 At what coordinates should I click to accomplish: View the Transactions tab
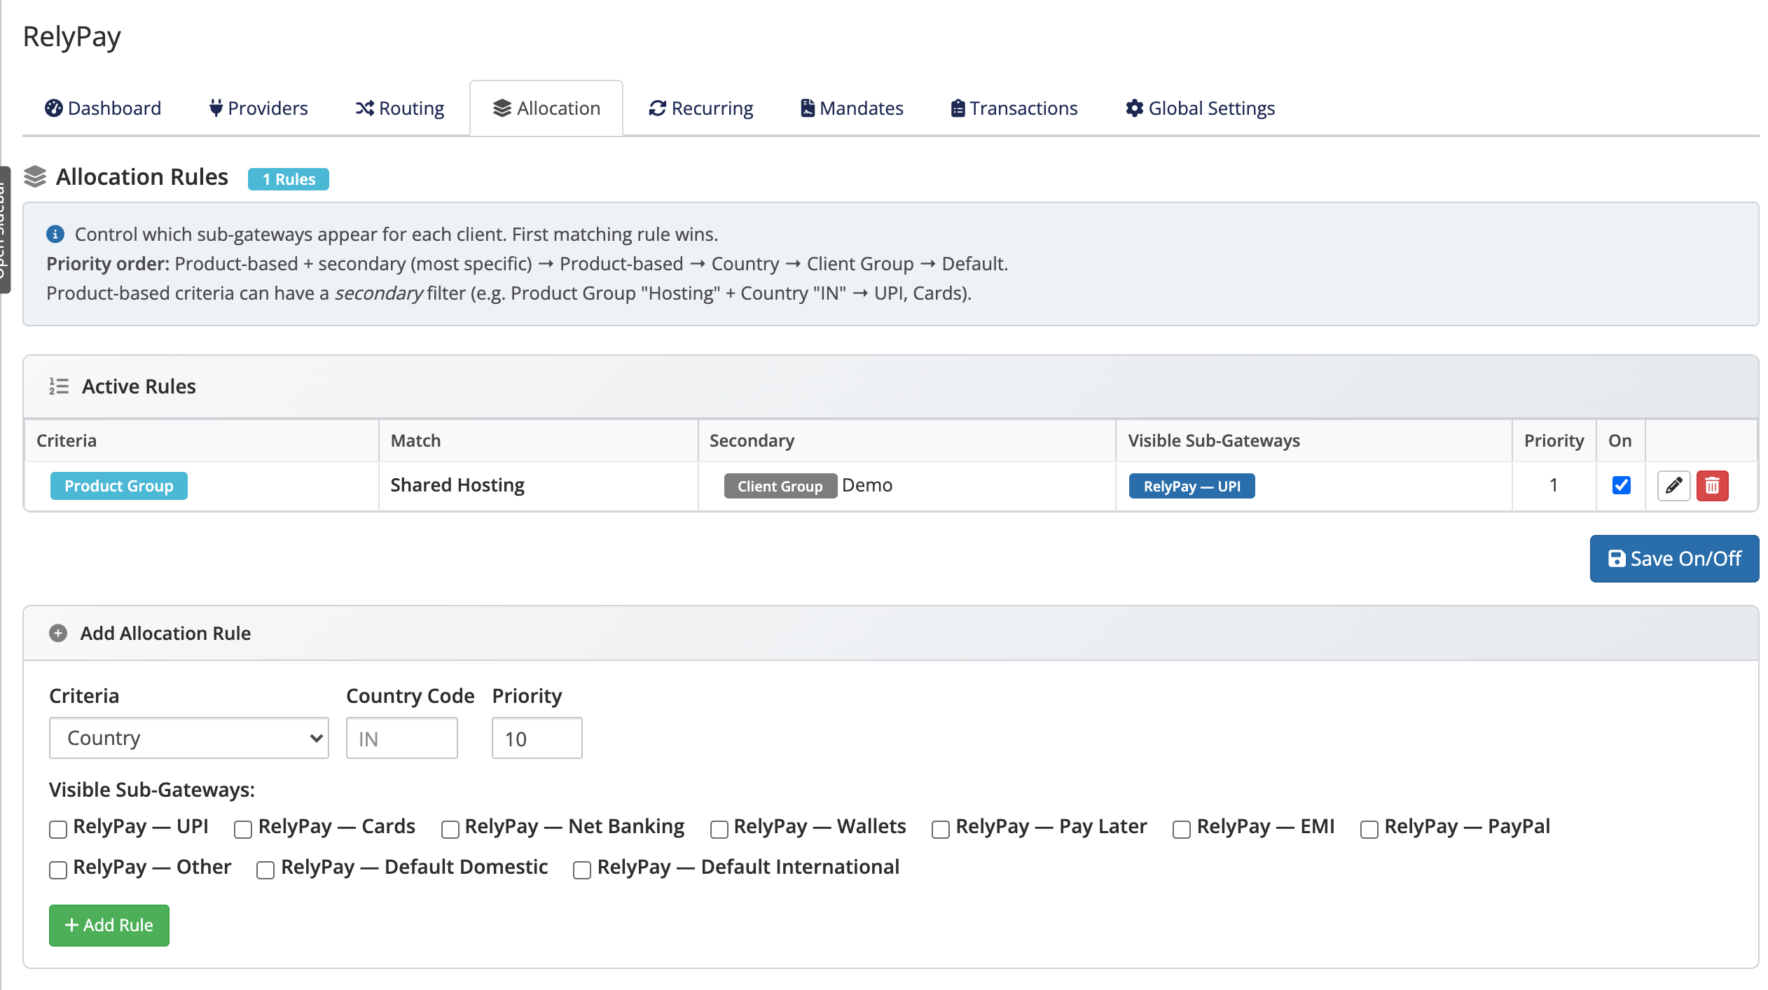point(1014,108)
